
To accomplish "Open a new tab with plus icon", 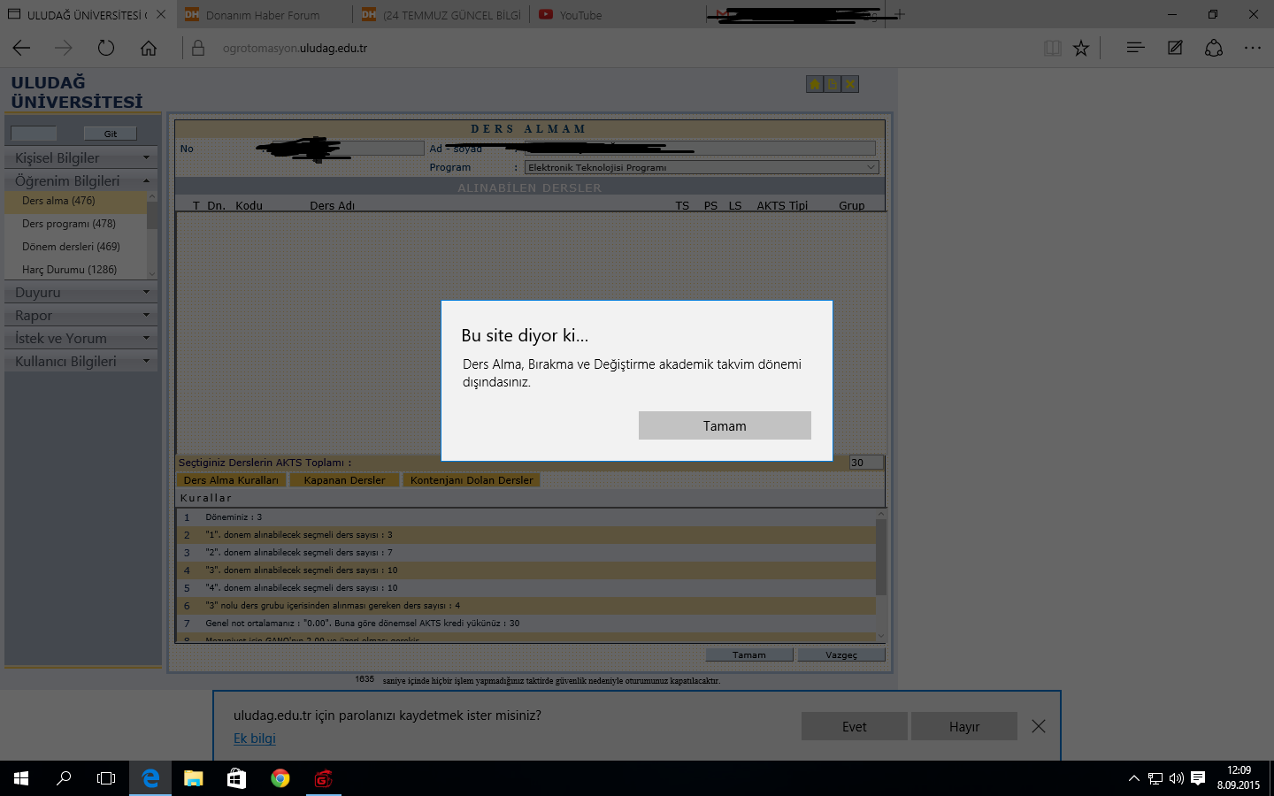I will pyautogui.click(x=901, y=14).
